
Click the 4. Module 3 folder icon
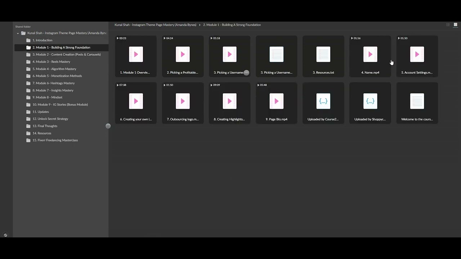(x=28, y=62)
